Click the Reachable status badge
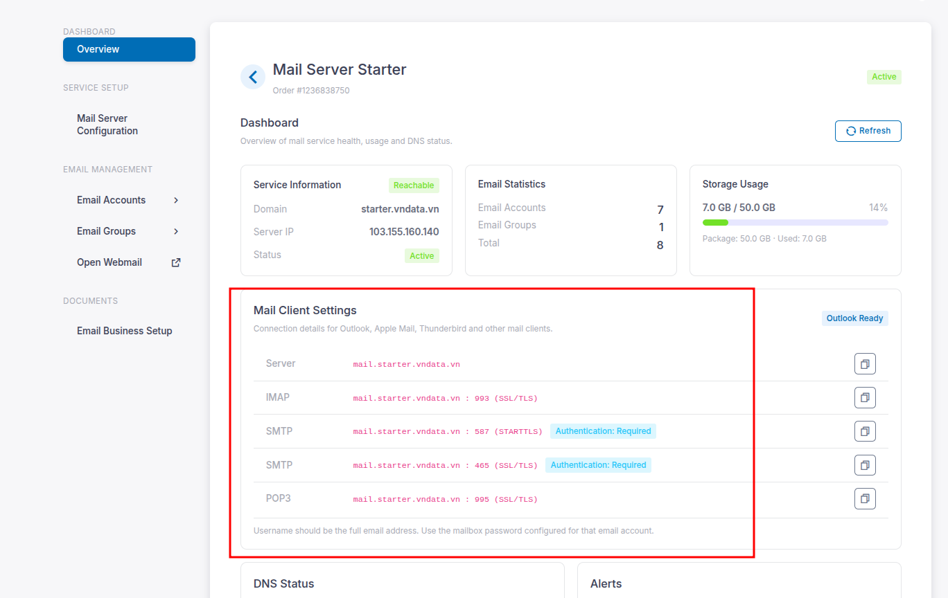The image size is (948, 598). pos(414,185)
